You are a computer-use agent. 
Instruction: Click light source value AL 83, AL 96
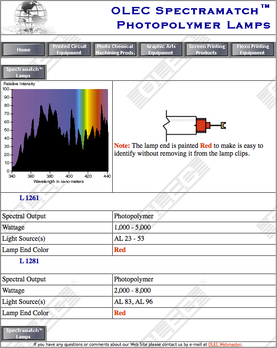point(133,302)
